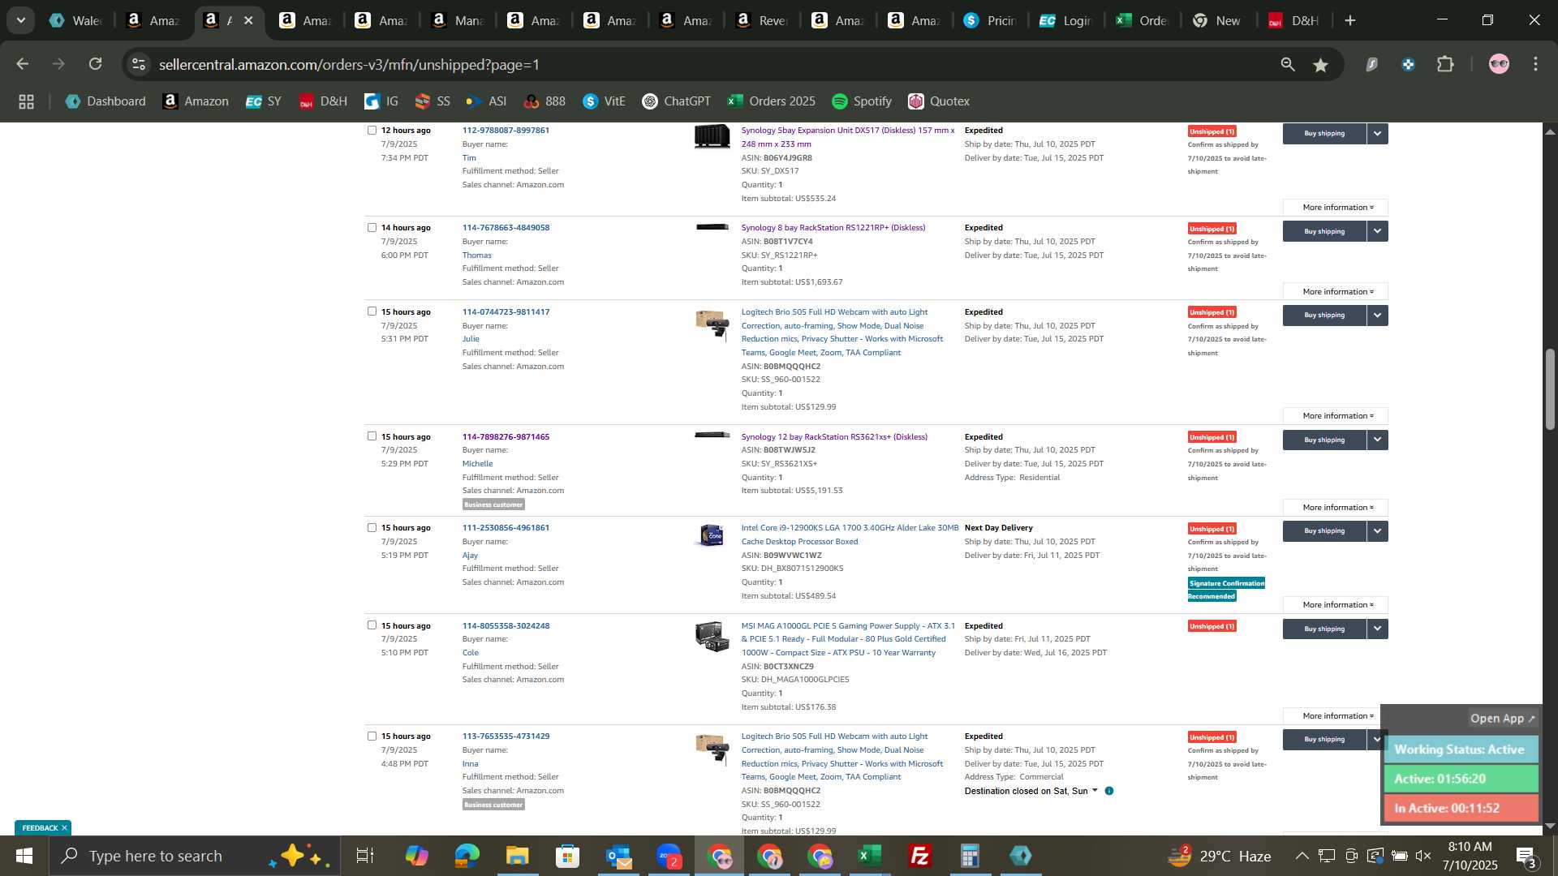Select order 112-9788087-8997861 checkbox
The image size is (1558, 876).
pyautogui.click(x=372, y=130)
